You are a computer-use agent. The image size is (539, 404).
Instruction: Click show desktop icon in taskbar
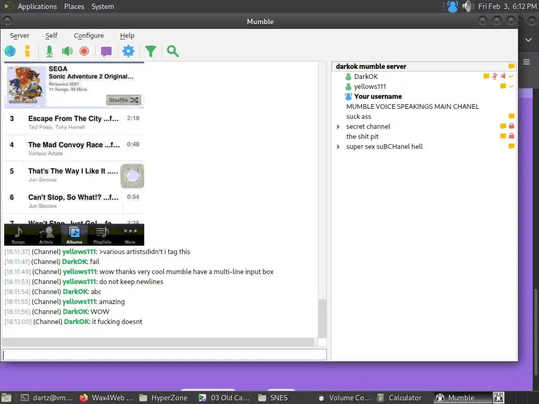6,398
